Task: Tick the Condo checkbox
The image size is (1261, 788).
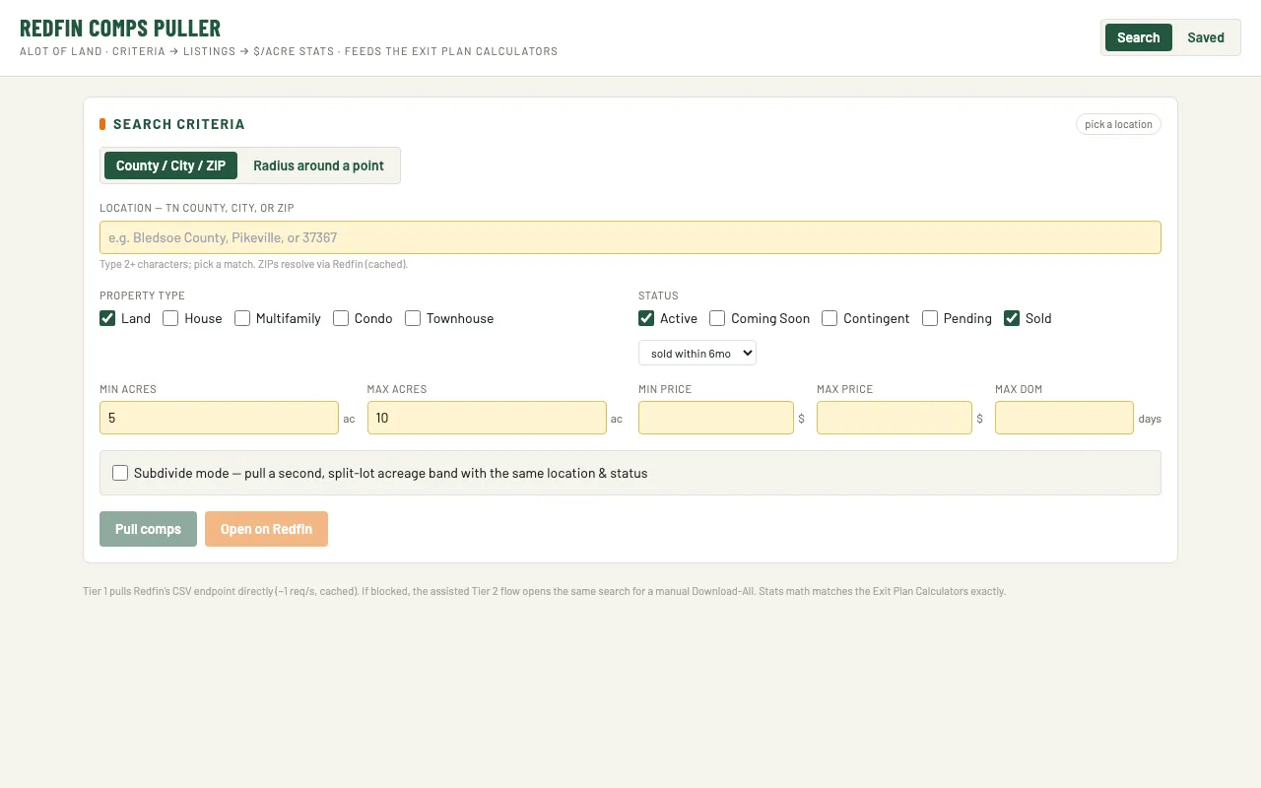Action: pyautogui.click(x=341, y=318)
